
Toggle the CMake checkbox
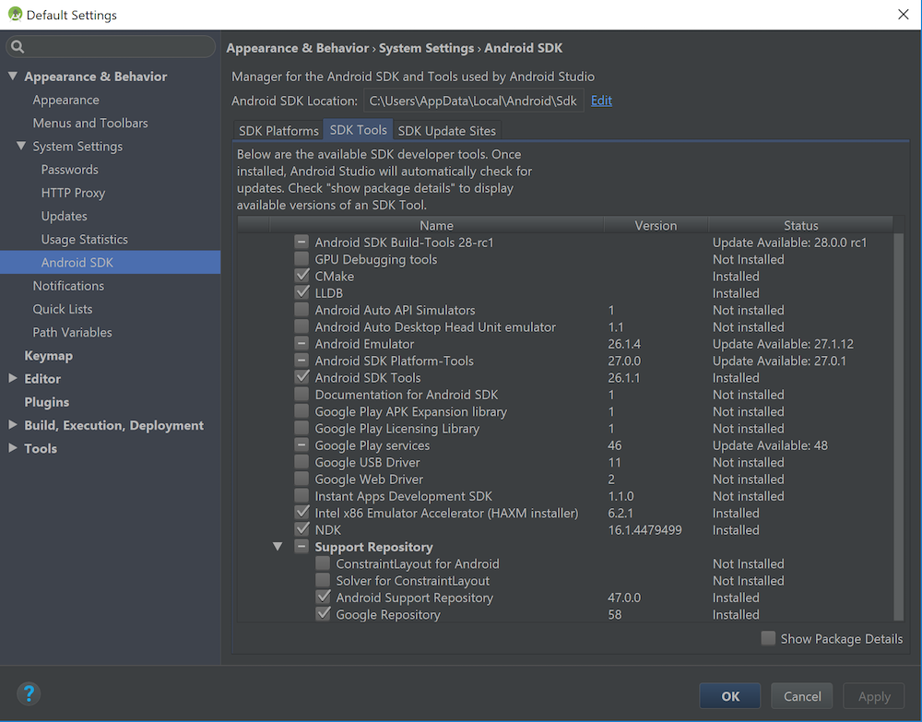click(301, 276)
